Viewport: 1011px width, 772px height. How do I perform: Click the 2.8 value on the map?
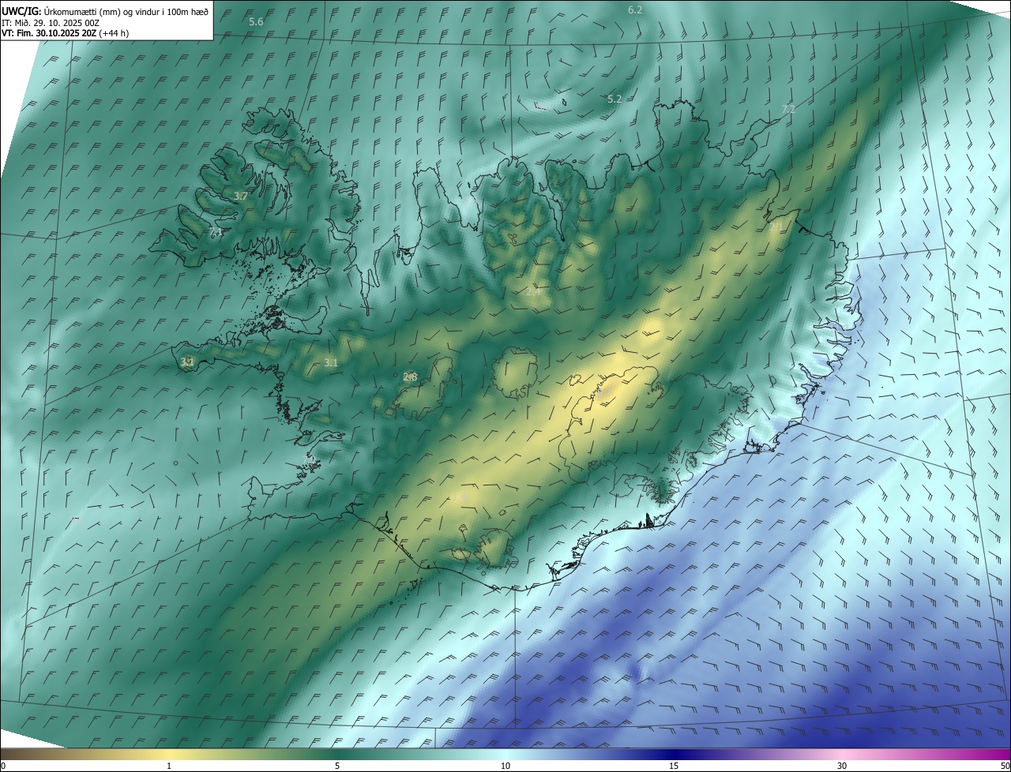(410, 377)
